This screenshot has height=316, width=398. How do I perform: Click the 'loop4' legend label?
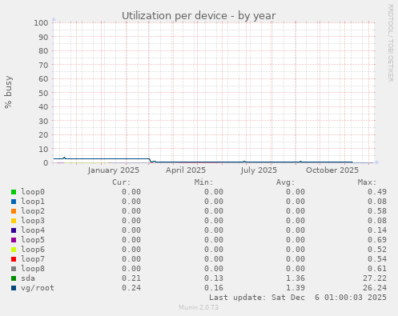pos(33,230)
